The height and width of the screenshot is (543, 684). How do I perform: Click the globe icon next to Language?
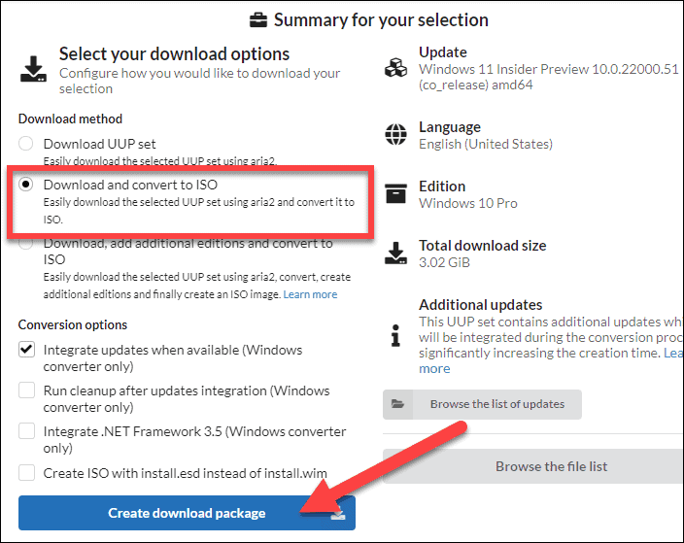pos(395,133)
